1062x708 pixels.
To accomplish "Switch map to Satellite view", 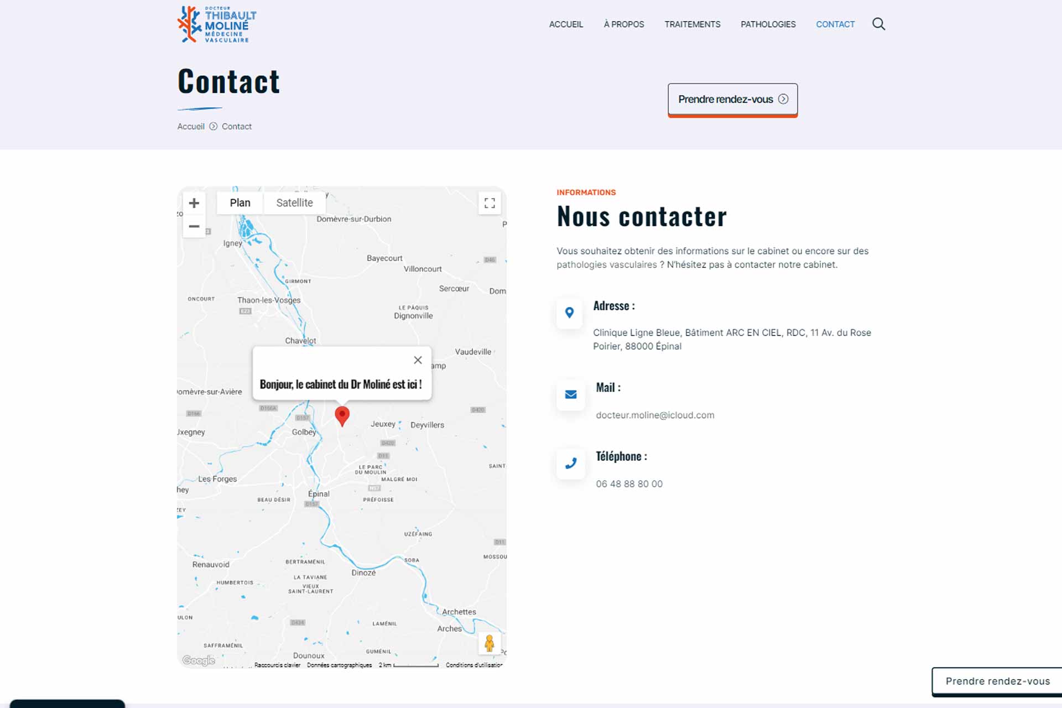I will (x=294, y=203).
